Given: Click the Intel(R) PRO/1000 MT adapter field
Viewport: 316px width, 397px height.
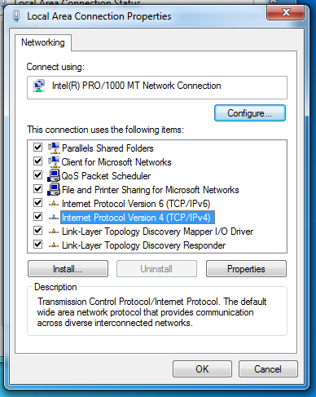Looking at the screenshot, I should point(157,87).
